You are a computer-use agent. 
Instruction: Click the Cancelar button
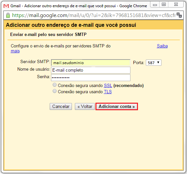61,106
